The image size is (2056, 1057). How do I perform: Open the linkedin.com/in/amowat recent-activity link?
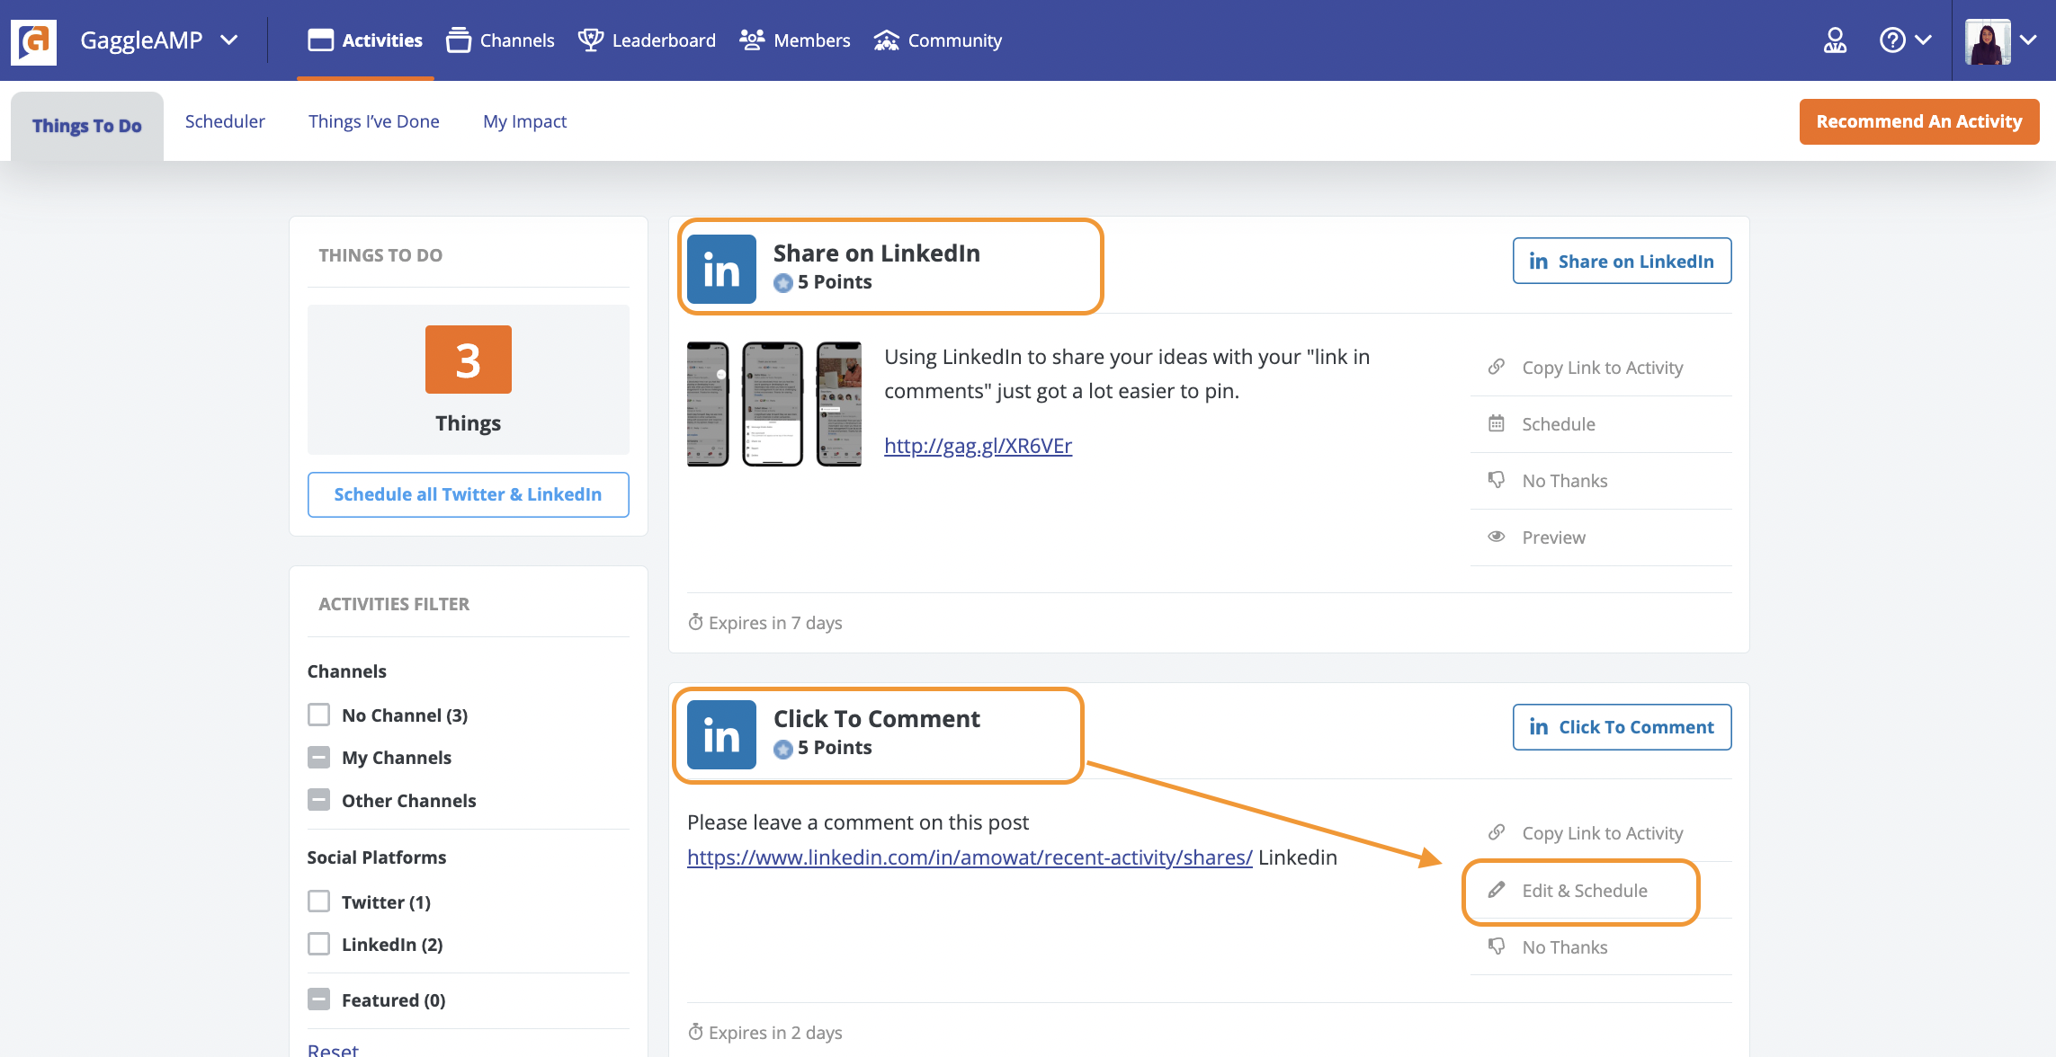(970, 857)
